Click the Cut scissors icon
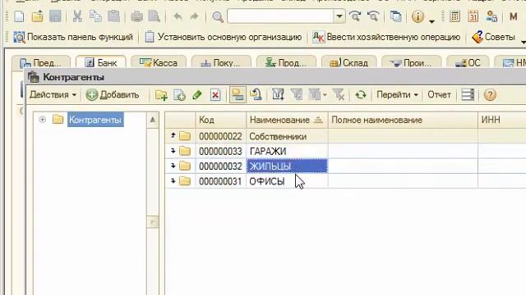Viewport: 526px width, 295px height. (77, 16)
